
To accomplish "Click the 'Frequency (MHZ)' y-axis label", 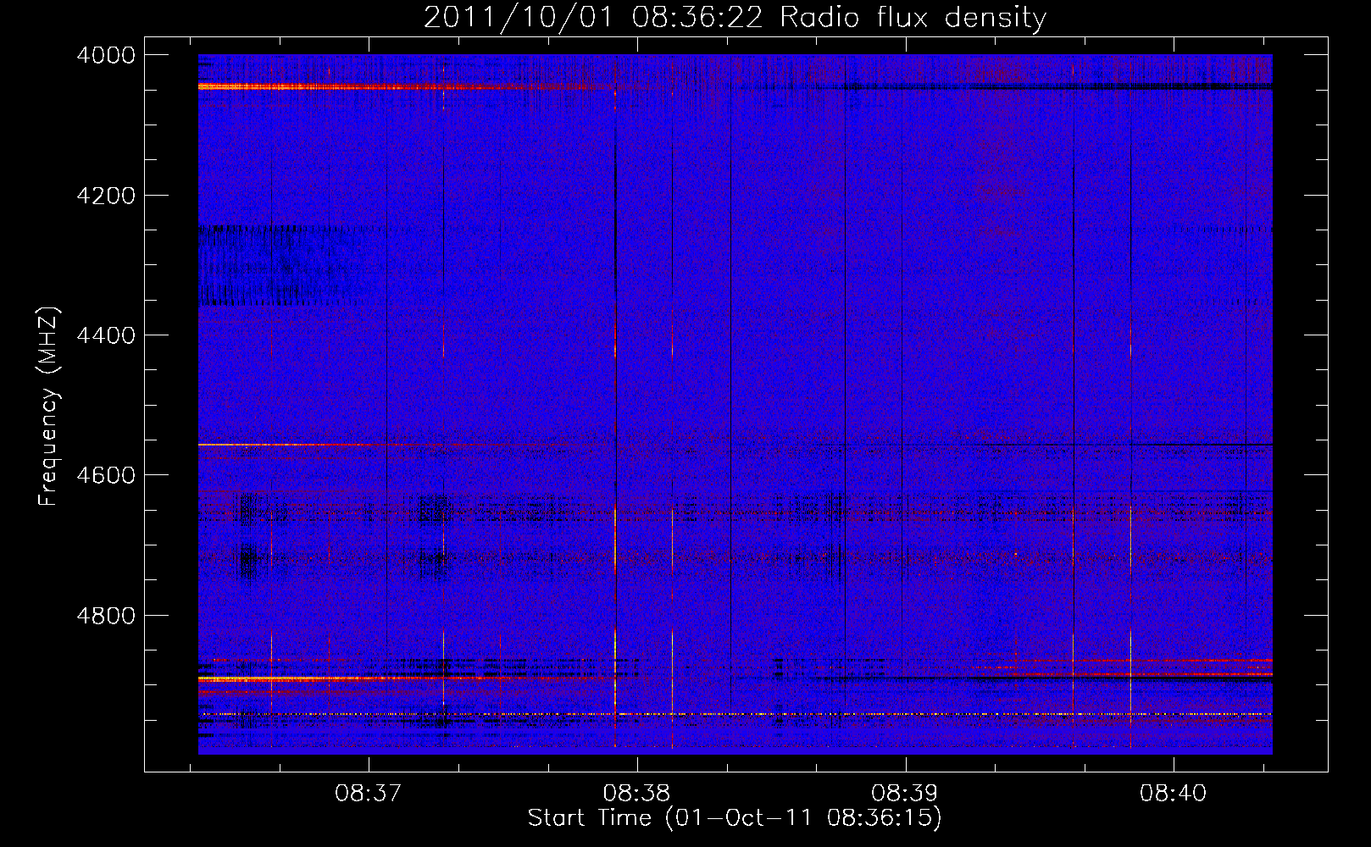I will (x=49, y=407).
